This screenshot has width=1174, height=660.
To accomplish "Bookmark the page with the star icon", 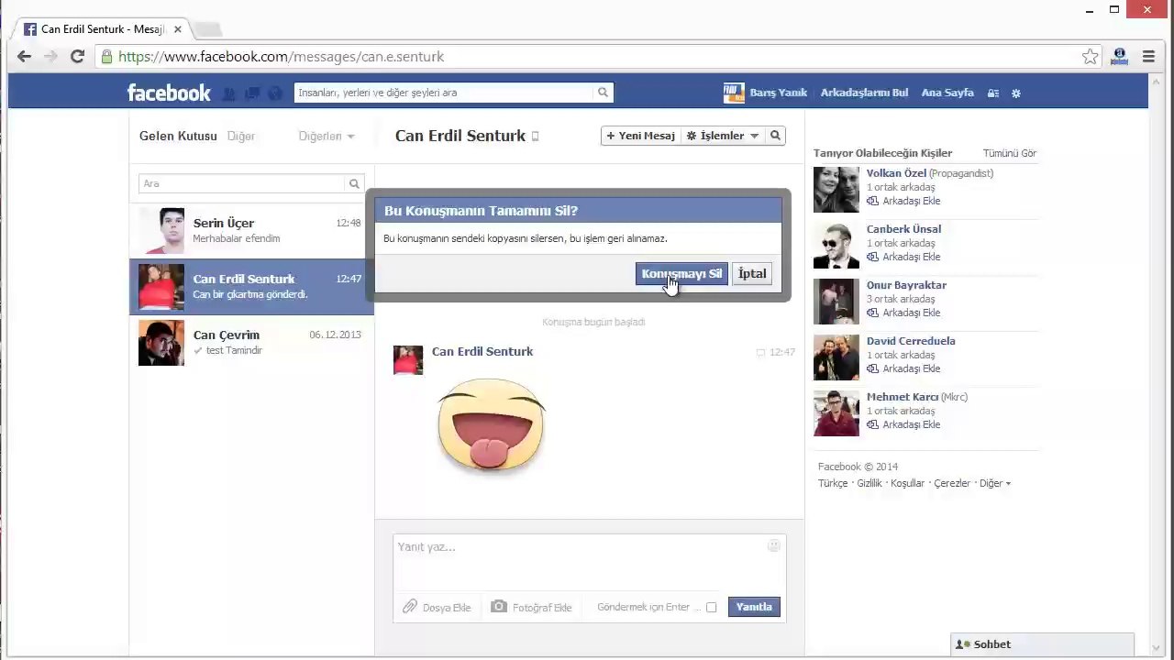I will [1090, 57].
